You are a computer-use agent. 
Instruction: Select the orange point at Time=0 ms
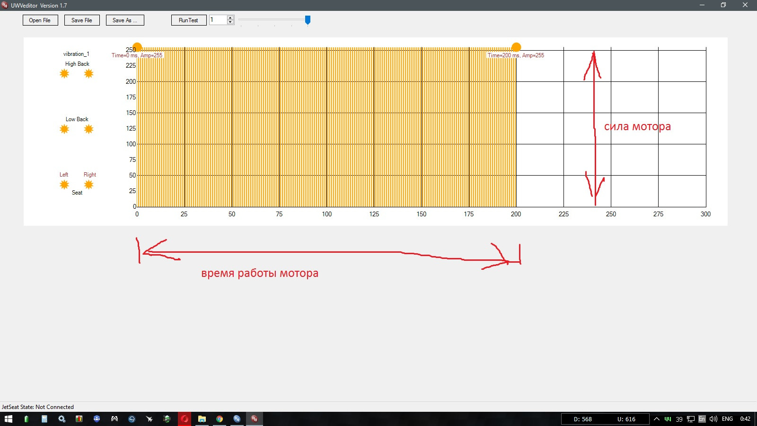coord(137,47)
